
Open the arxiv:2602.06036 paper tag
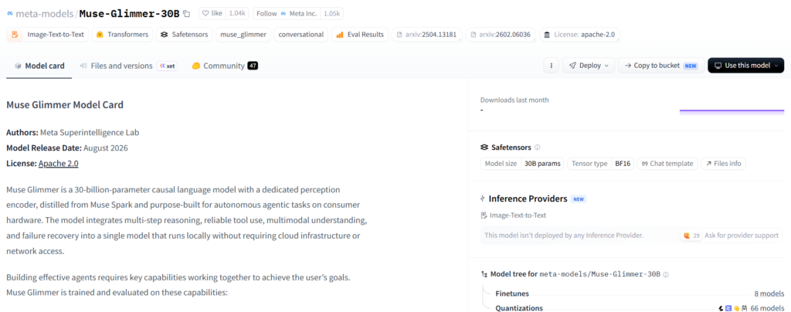(501, 35)
